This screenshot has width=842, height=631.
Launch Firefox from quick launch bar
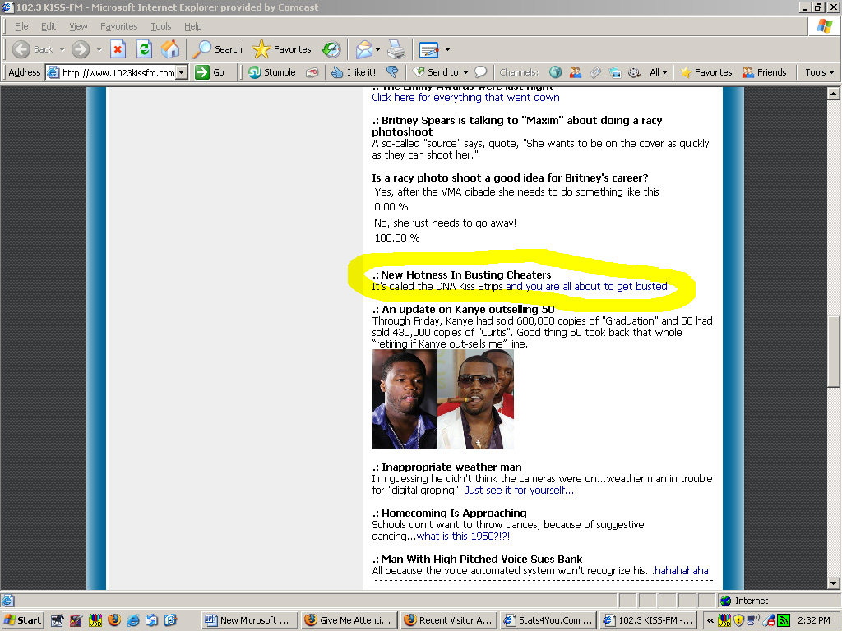coord(114,620)
